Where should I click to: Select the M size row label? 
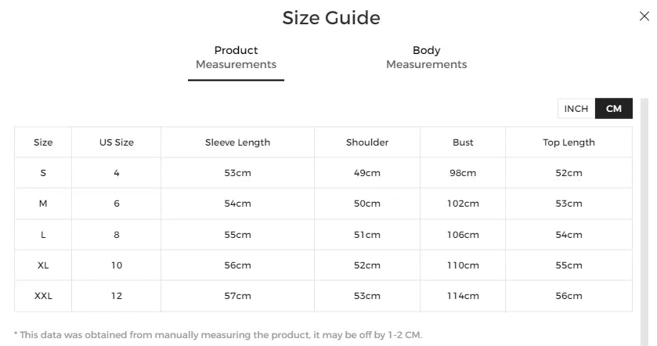(x=43, y=204)
